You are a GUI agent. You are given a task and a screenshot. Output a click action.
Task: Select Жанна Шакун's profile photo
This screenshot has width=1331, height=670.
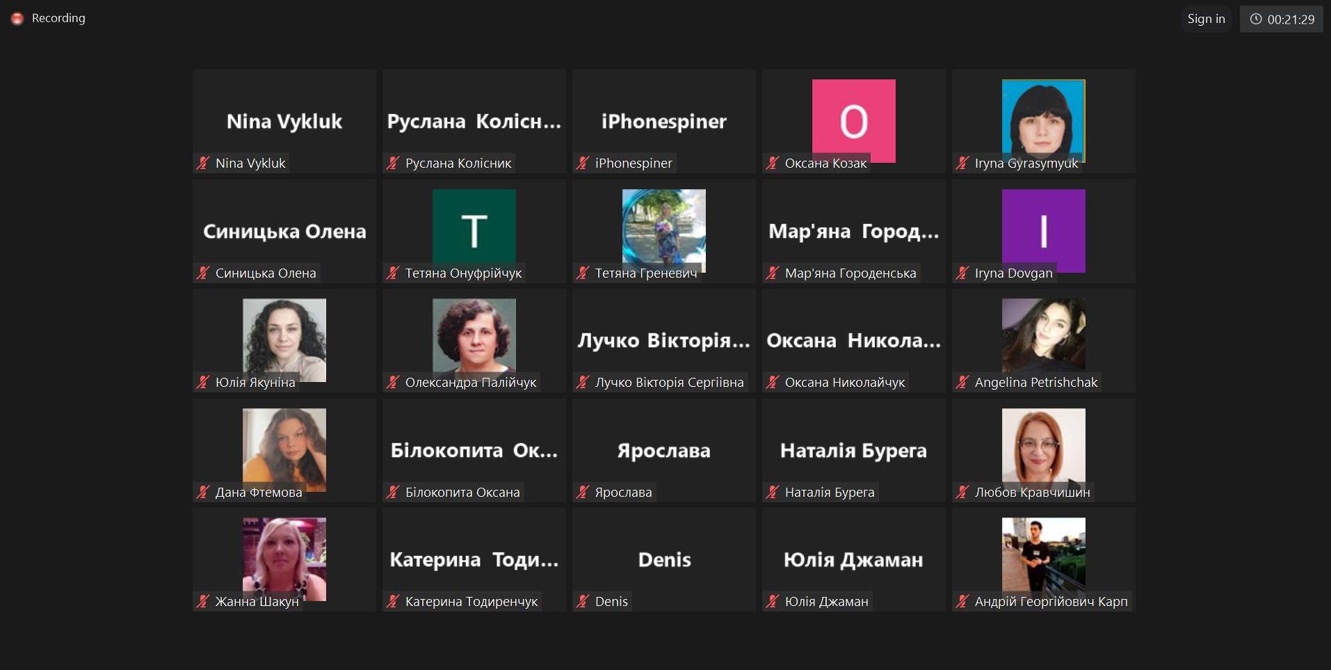[x=284, y=559]
